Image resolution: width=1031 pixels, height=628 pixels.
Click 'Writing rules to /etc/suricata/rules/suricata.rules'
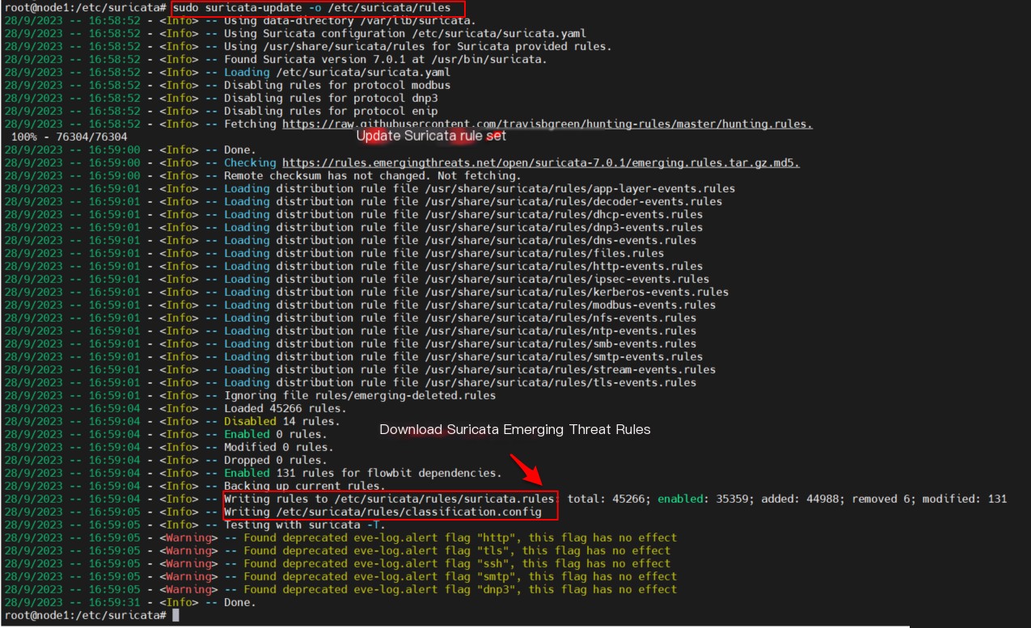[389, 499]
